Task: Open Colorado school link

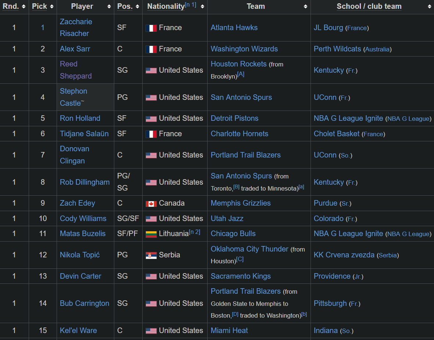Action: tap(329, 218)
